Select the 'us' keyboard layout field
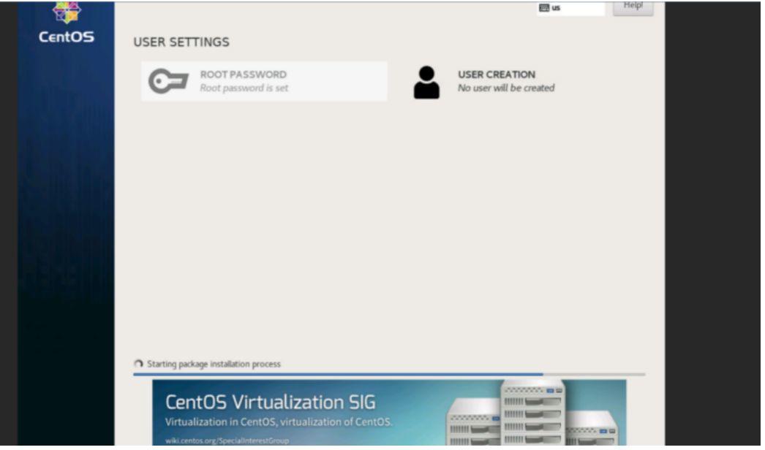 [x=578, y=8]
